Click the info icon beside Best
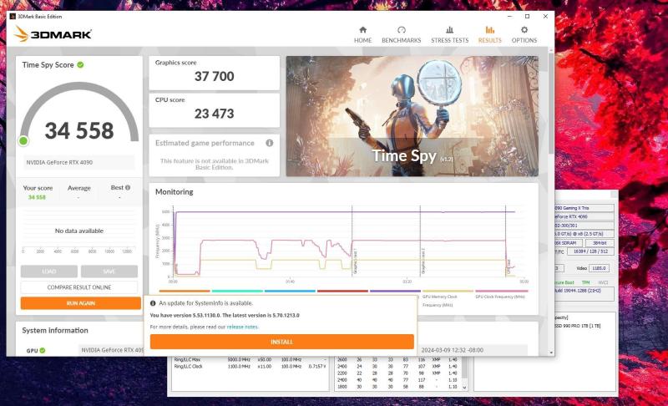This screenshot has height=406, width=668. (129, 187)
